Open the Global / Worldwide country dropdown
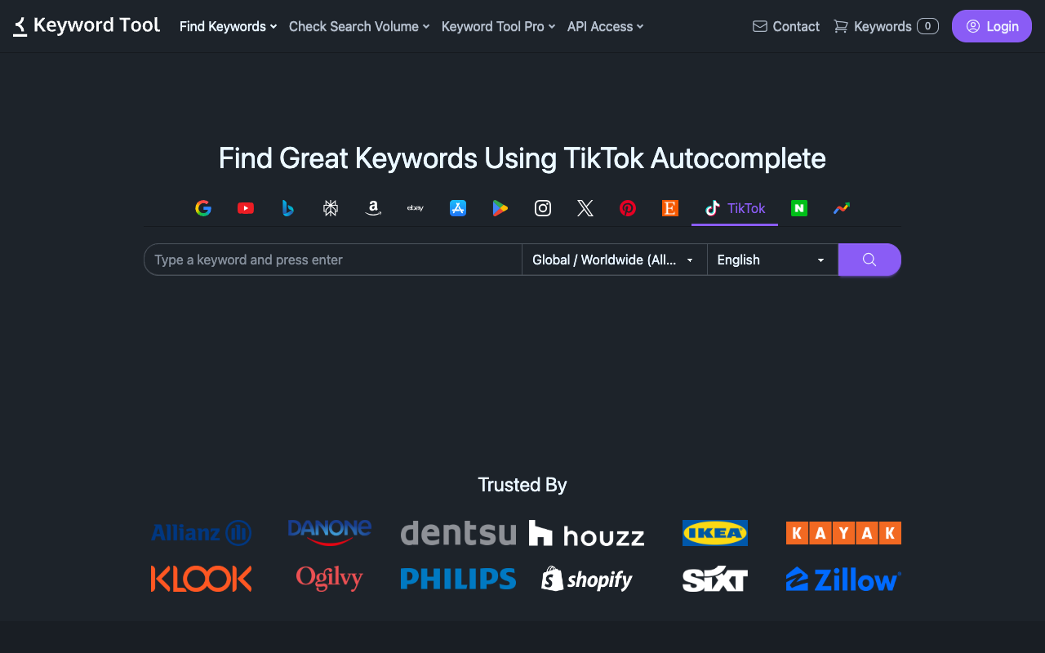The image size is (1045, 653). pos(614,260)
